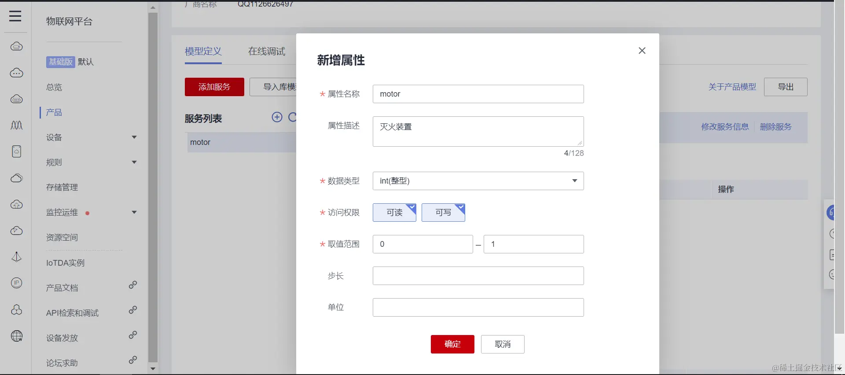Focus the 步长 input field
The height and width of the screenshot is (375, 845).
478,276
